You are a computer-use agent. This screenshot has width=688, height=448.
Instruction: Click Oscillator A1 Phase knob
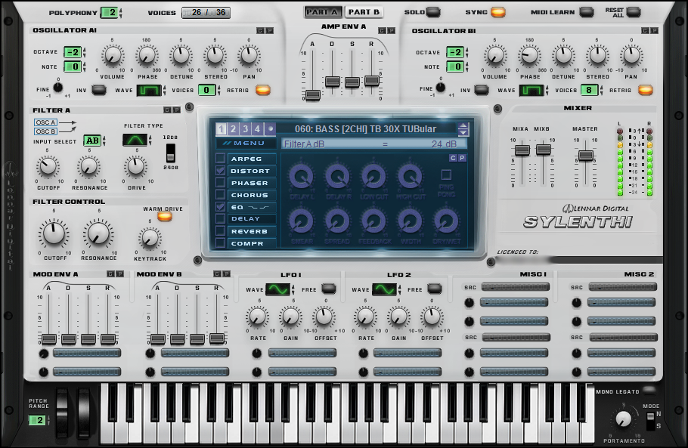(x=147, y=56)
